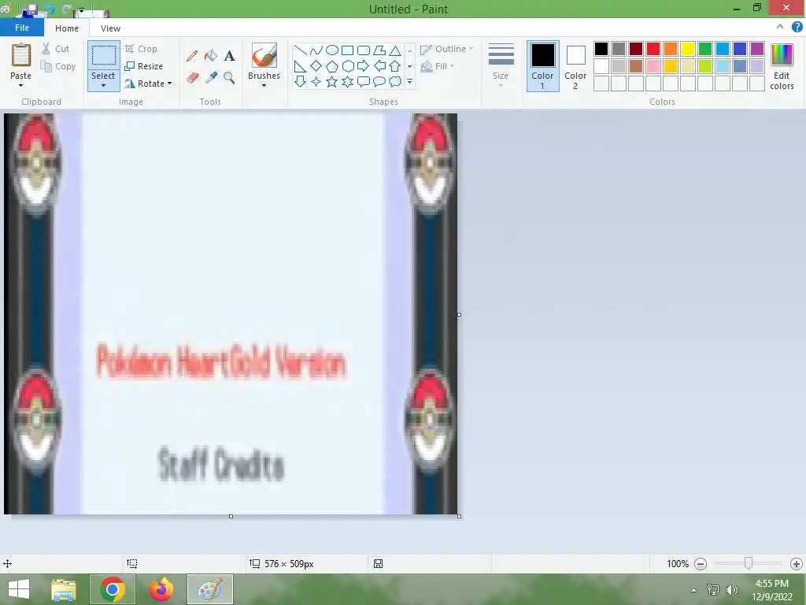
Task: Activate Color 1 foreground selector
Action: (542, 66)
